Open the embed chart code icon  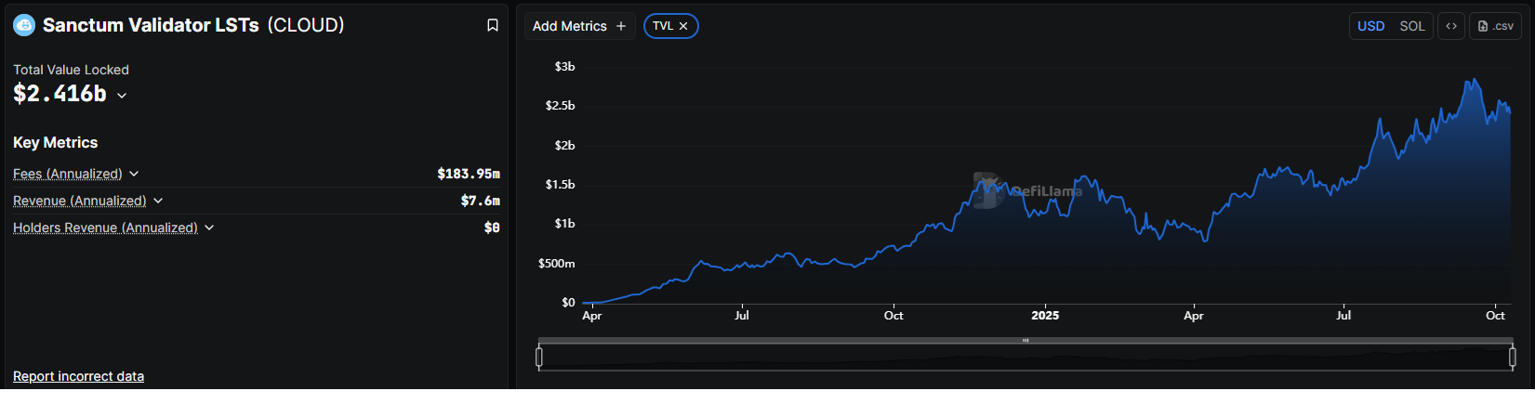[1451, 26]
